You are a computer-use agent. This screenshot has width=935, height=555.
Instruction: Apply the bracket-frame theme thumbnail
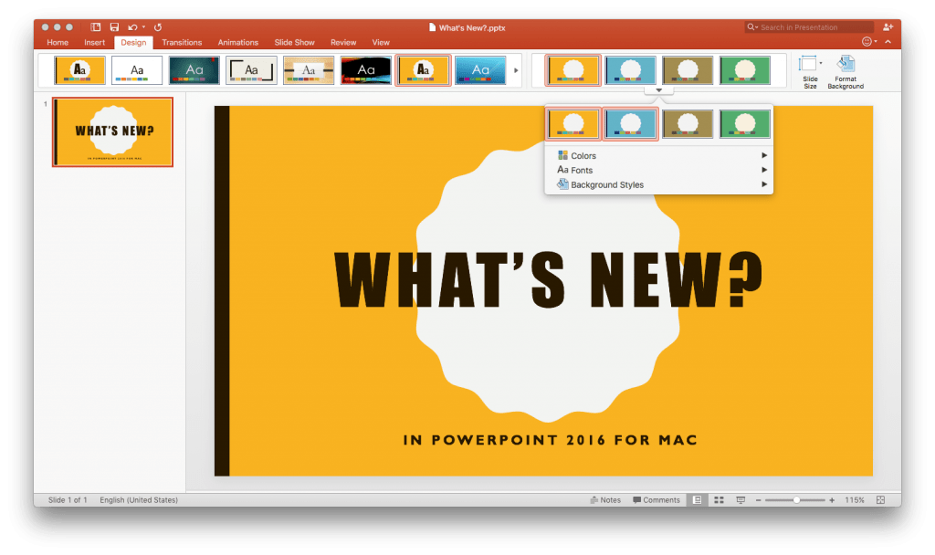(252, 70)
